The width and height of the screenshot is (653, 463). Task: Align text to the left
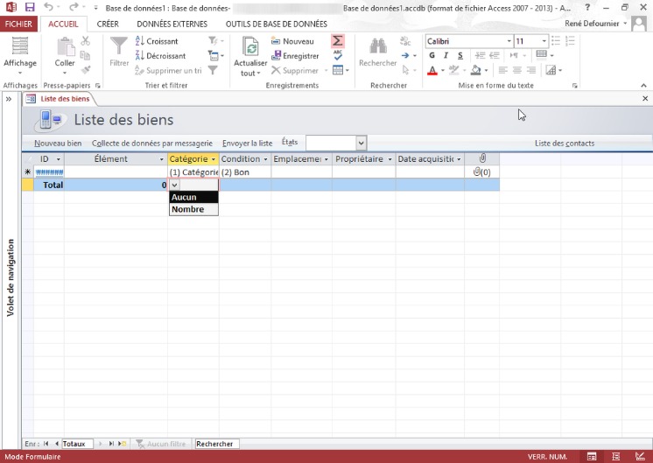[503, 70]
